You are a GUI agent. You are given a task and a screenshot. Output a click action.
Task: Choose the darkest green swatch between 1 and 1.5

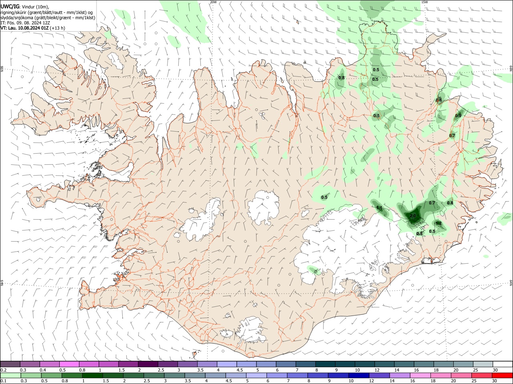click(92, 376)
